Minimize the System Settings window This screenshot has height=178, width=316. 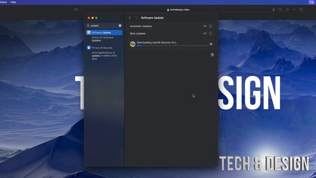coord(92,18)
